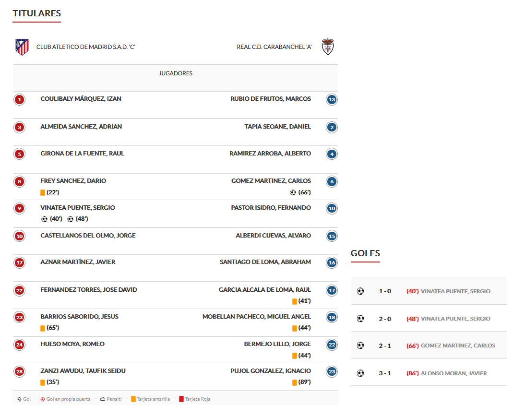Screen dimensions: 513x405
Task: Select player name TAPIA SEOANE, DANIEL
Action: (x=278, y=127)
